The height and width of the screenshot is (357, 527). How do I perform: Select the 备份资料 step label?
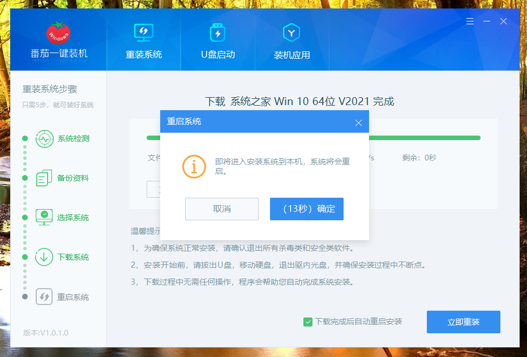point(73,178)
